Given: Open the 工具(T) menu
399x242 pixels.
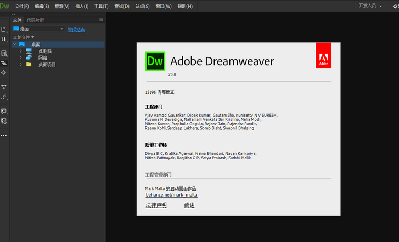Looking at the screenshot, I should tap(102, 7).
